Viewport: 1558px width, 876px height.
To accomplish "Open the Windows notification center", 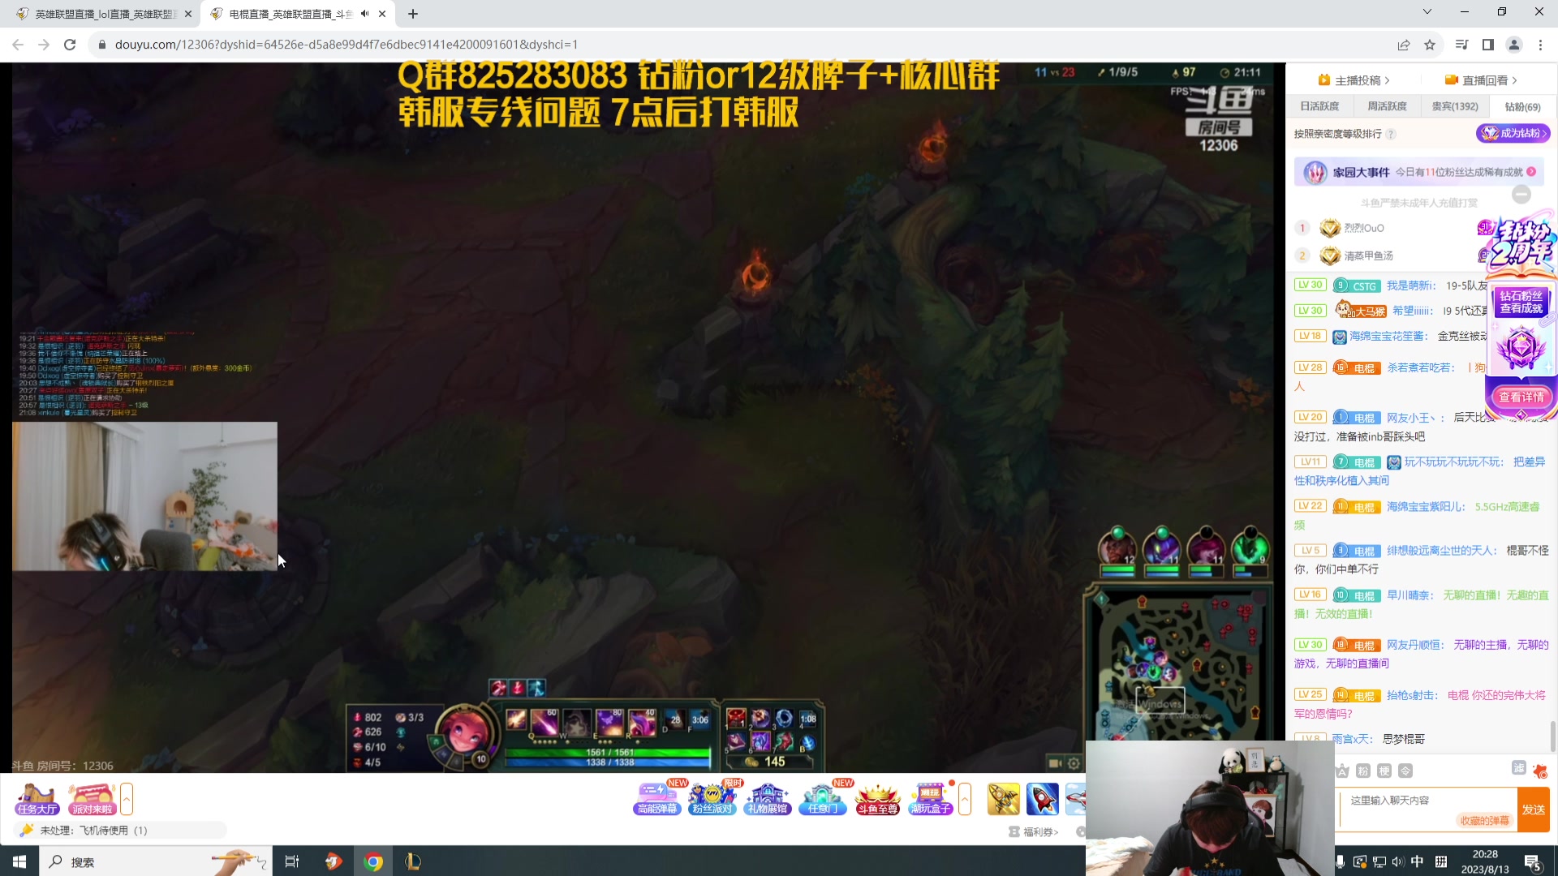I will coord(1534,862).
